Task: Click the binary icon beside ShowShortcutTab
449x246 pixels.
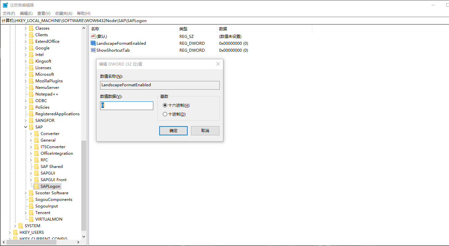Action: point(93,50)
